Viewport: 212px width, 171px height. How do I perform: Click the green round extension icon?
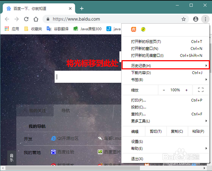click(143, 29)
